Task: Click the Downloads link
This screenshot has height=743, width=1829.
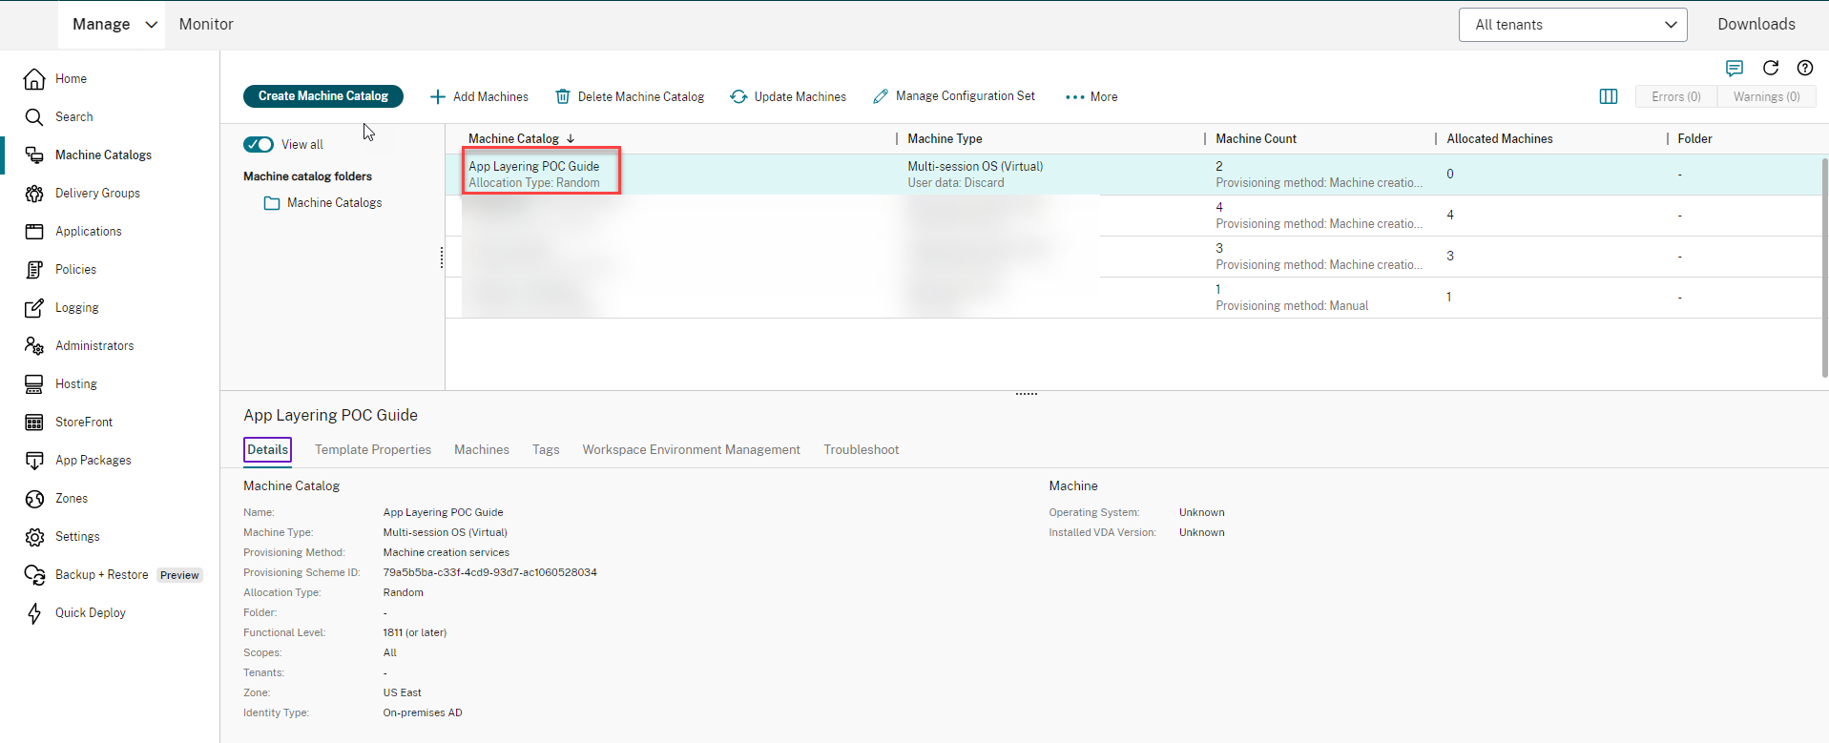Action: [1756, 25]
